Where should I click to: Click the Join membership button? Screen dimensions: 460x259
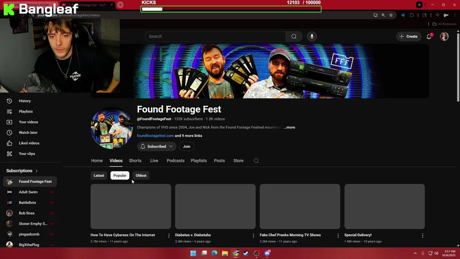pyautogui.click(x=187, y=146)
